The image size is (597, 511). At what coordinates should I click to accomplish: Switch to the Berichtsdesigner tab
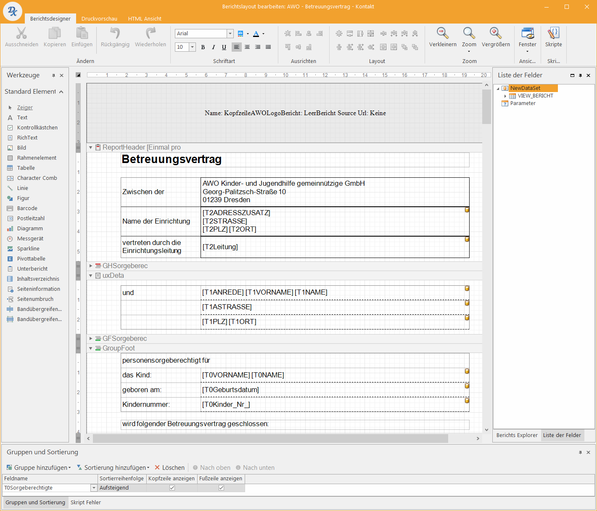[50, 19]
